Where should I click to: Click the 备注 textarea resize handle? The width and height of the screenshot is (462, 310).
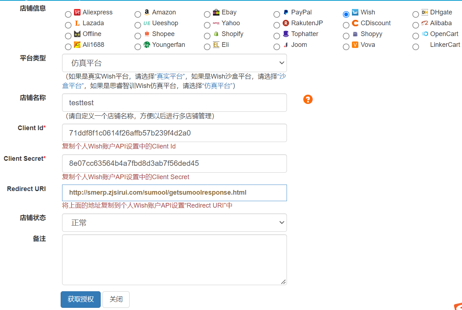[284, 282]
